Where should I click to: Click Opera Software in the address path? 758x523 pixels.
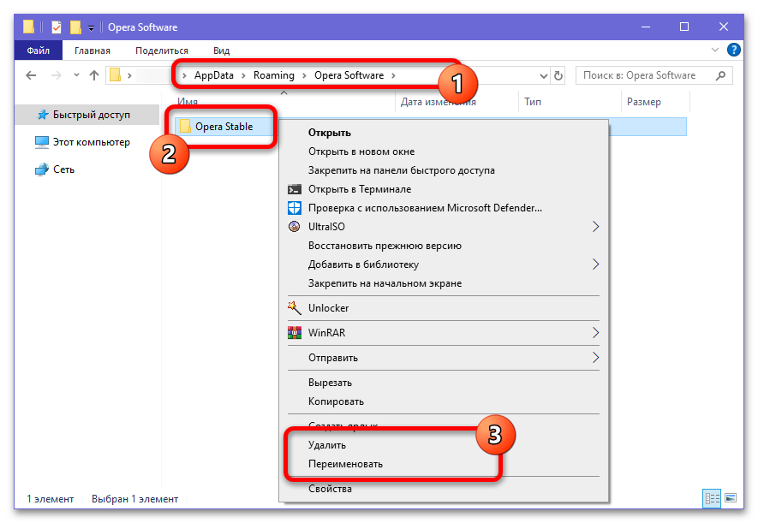click(349, 75)
